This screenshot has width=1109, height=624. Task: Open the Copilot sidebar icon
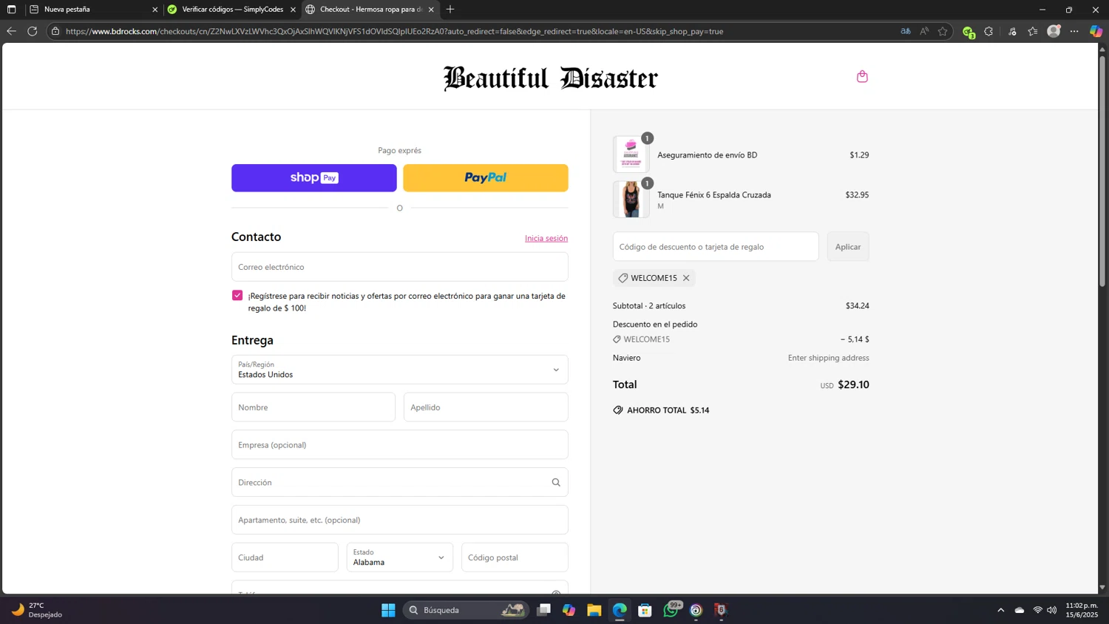(1096, 31)
